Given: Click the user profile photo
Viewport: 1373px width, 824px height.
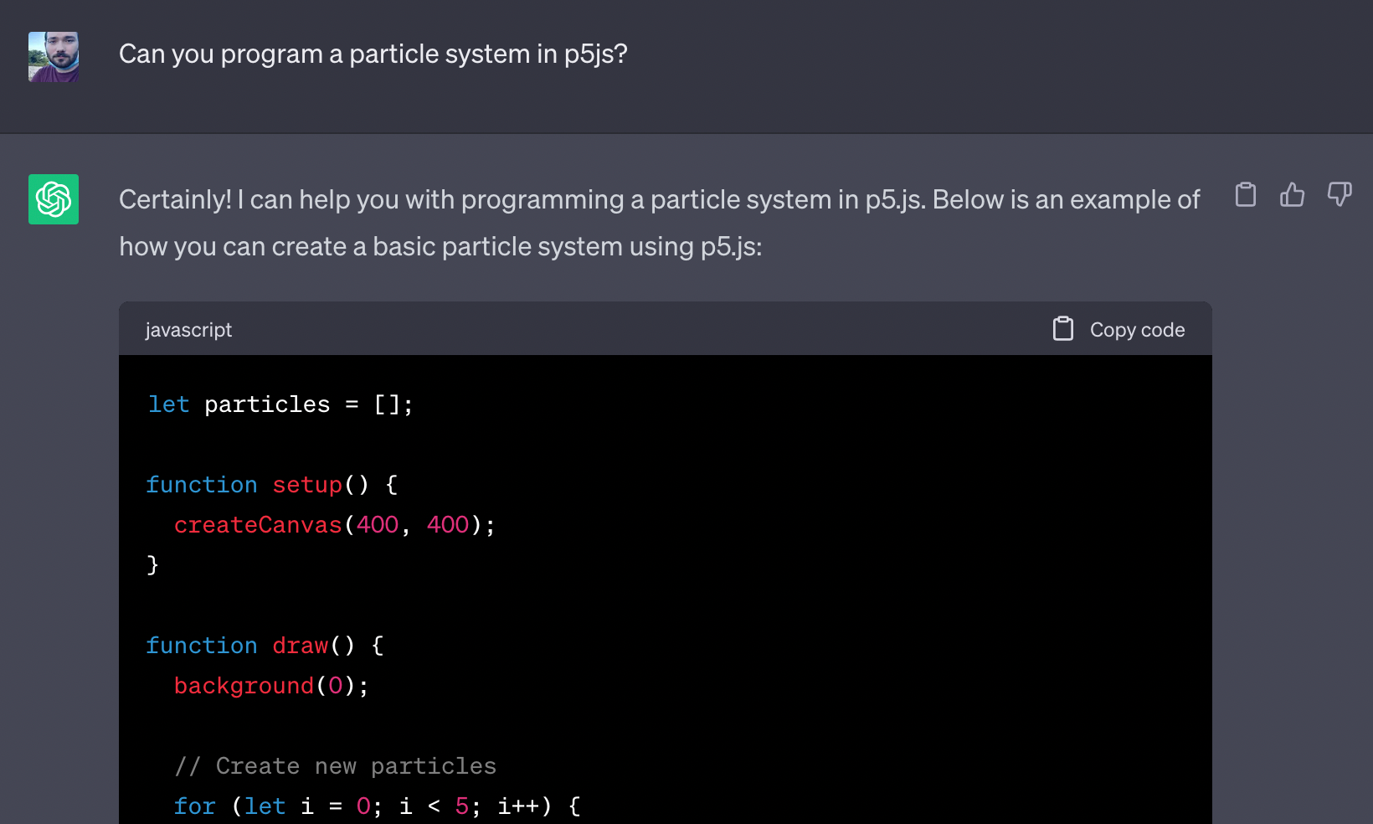Looking at the screenshot, I should tap(54, 57).
